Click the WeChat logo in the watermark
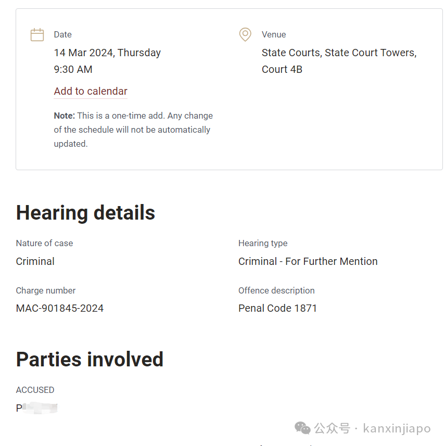The height and width of the screenshot is (446, 445). pyautogui.click(x=302, y=428)
